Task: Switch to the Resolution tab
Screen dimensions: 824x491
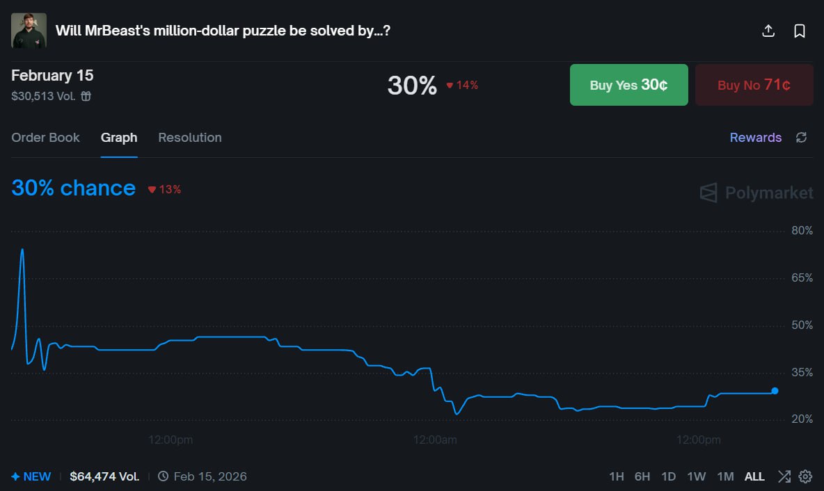Action: (x=189, y=138)
